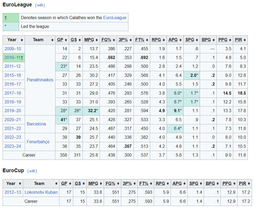Click GP sort arrows in EuroLeague table

click(66, 40)
